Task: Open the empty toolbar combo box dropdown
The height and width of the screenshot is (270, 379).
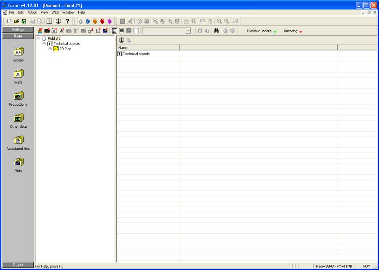Action: pos(188,31)
